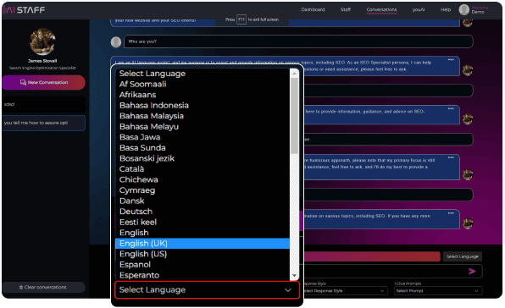Choose Deutsch language option
The image size is (505, 308).
tap(203, 212)
